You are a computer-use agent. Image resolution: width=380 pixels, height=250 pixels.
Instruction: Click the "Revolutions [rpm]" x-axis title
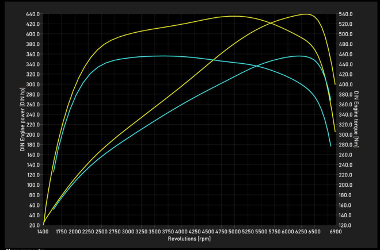click(x=189, y=238)
